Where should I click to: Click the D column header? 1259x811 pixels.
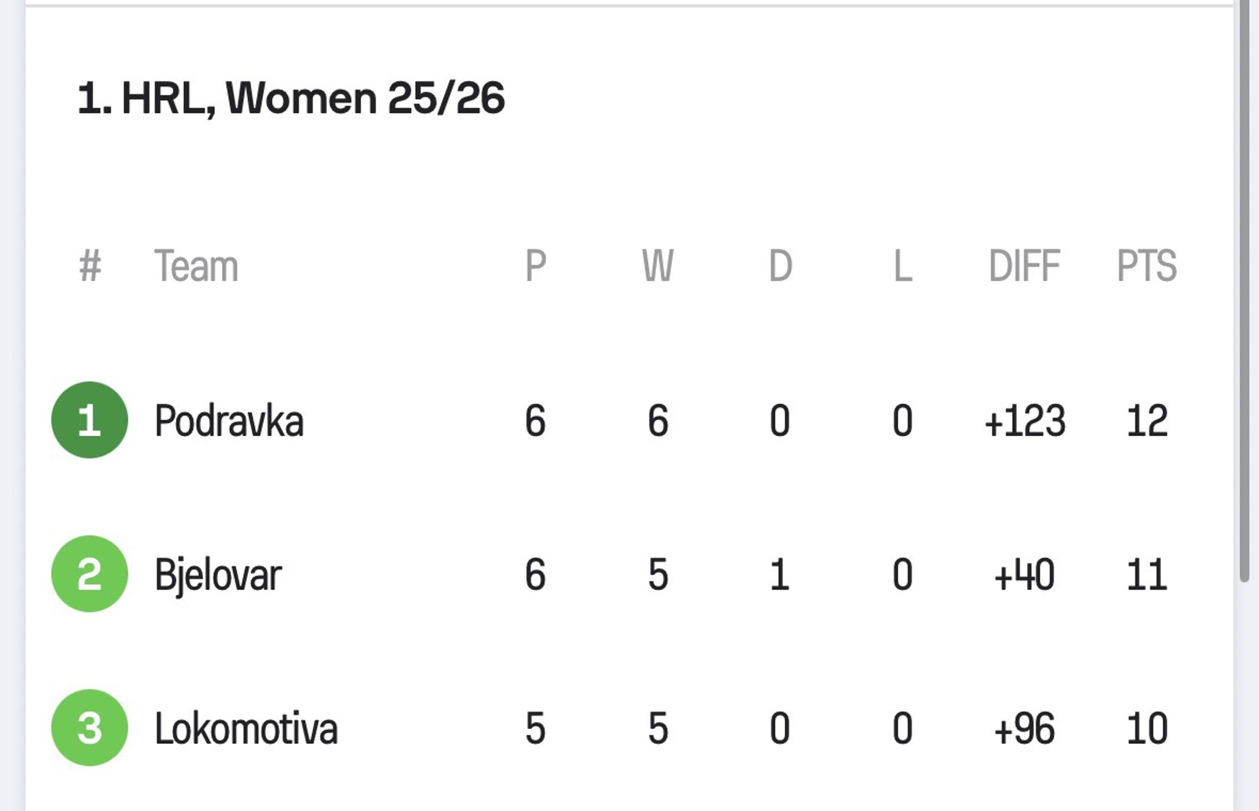pyautogui.click(x=780, y=266)
